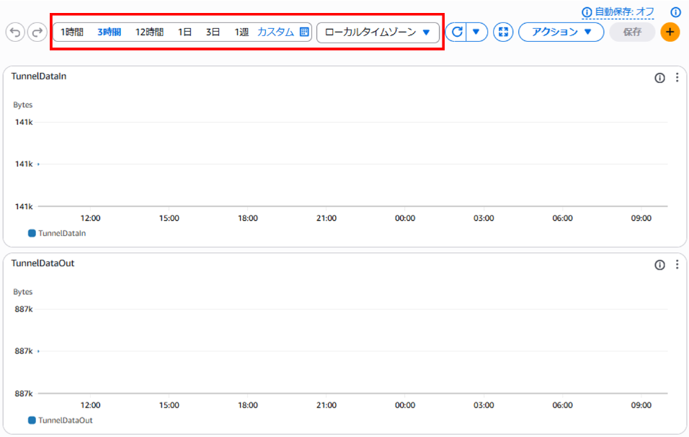Select the 1日 time range
Viewport: 689px width, 437px height.
coord(185,32)
